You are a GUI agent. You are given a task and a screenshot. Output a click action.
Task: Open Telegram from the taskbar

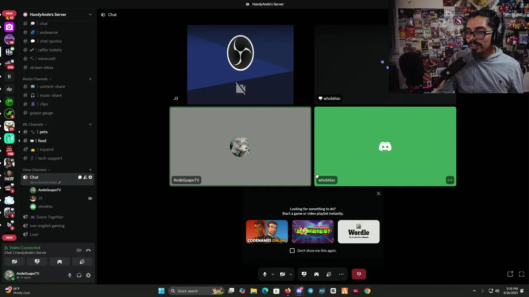coord(310,291)
